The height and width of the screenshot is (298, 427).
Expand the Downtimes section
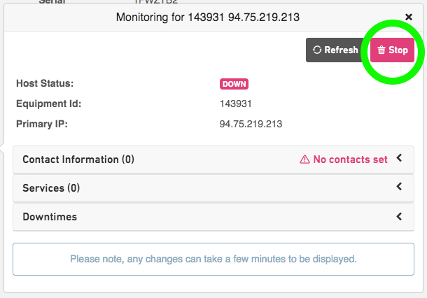(x=213, y=217)
